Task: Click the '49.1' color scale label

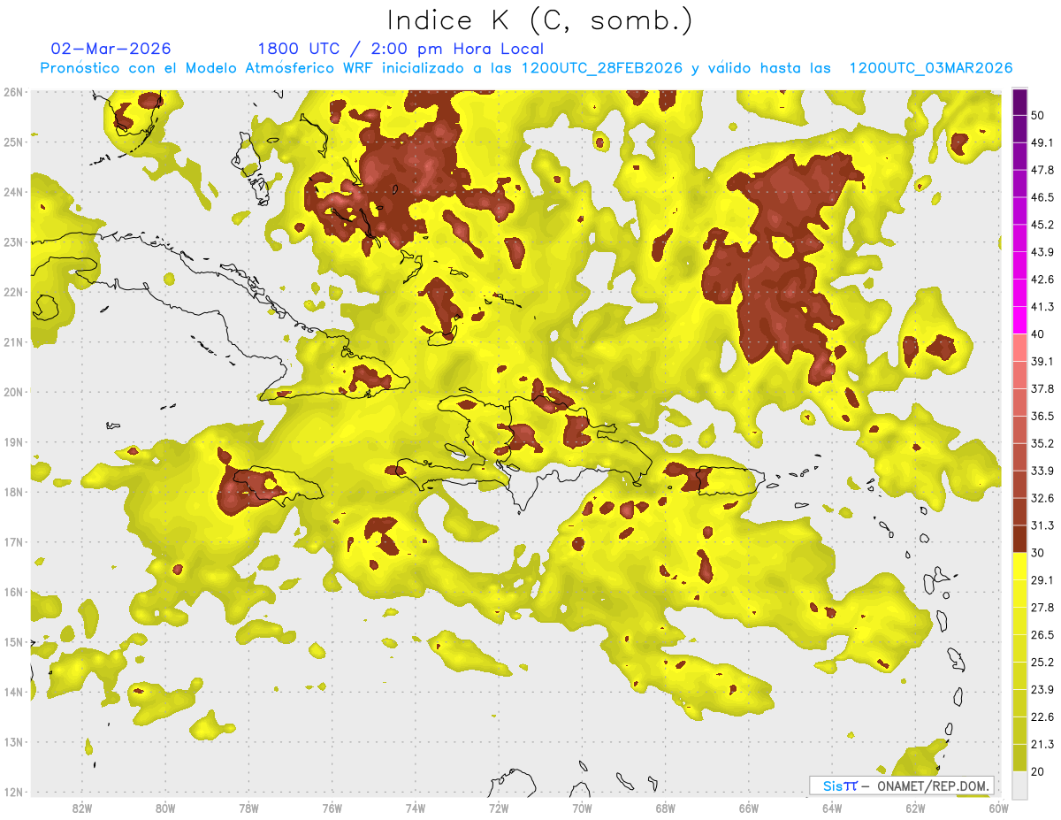Action: (1042, 142)
